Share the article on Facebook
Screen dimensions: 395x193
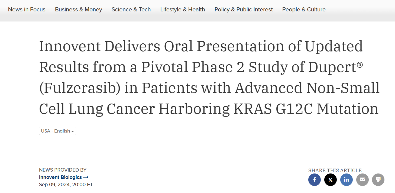pos(315,180)
